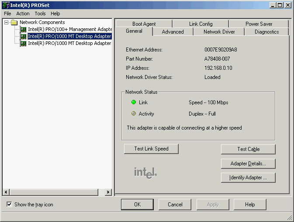Click the Speed -- 100 Mbps text

208,102
